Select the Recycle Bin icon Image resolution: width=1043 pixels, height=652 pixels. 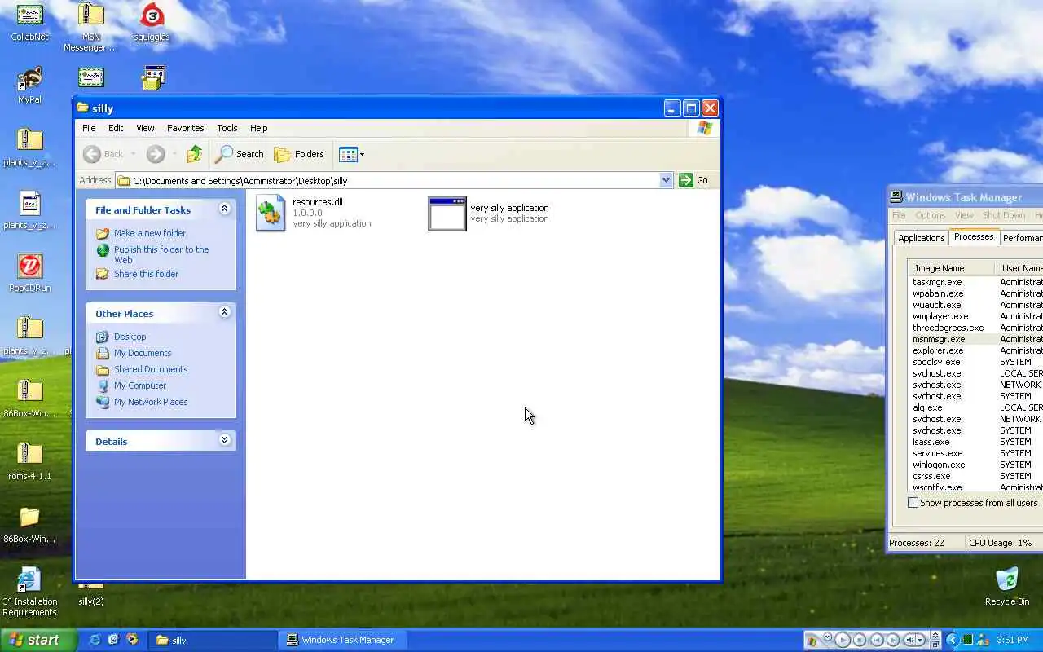tap(1007, 587)
